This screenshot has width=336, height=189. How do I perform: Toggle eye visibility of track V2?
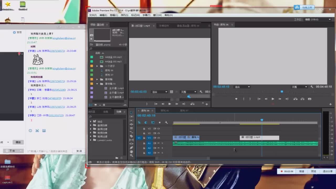pyautogui.click(x=159, y=133)
